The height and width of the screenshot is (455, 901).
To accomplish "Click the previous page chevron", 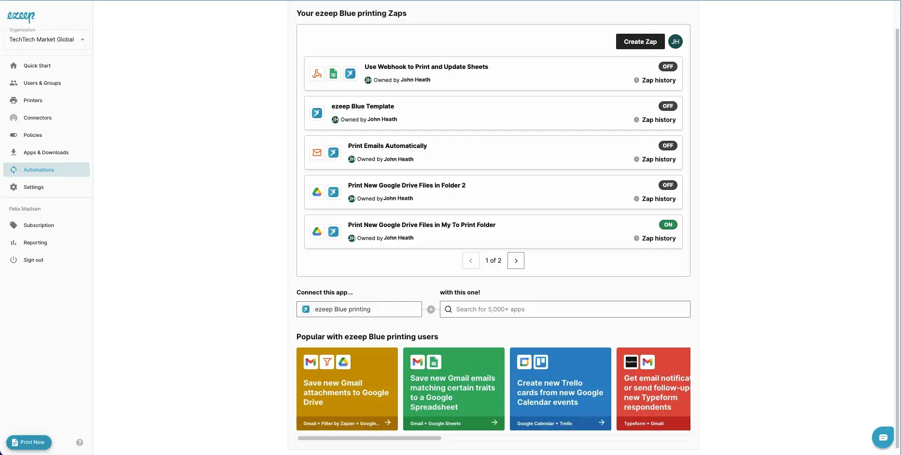I will tap(471, 260).
